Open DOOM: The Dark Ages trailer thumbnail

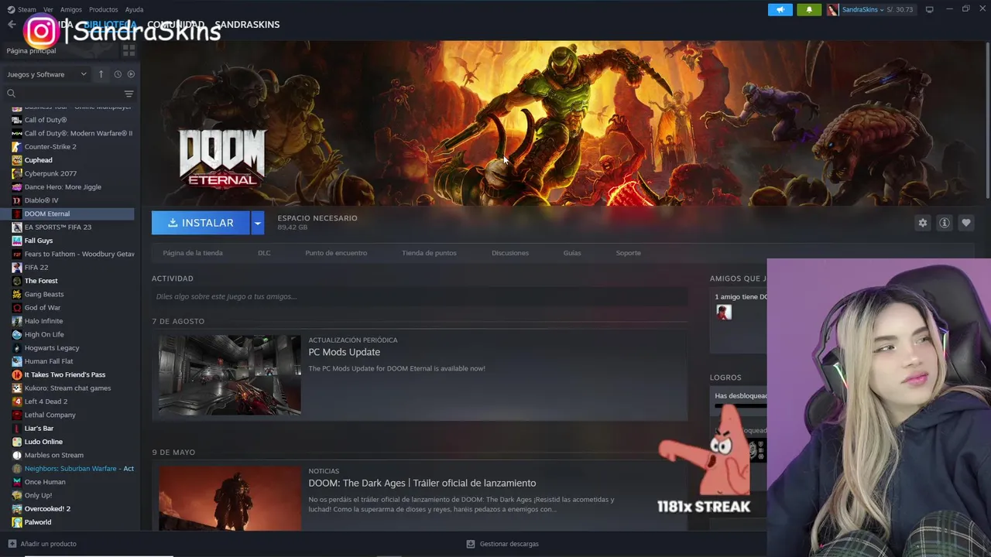coord(230,498)
